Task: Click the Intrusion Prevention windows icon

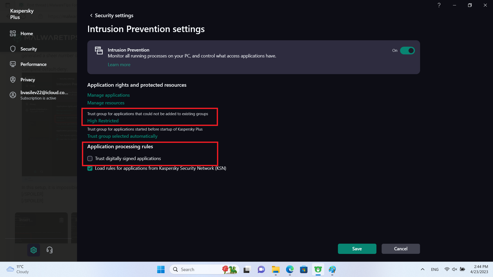Action: [99, 51]
